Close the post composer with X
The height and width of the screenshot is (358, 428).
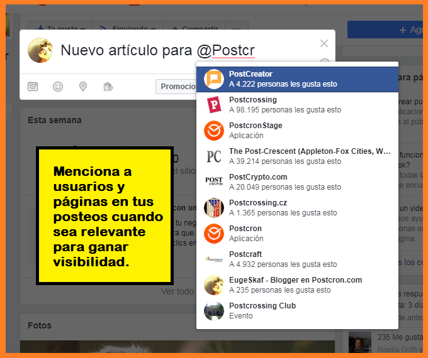(x=324, y=43)
